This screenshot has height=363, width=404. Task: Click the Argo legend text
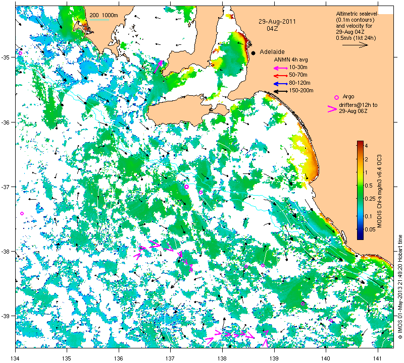(x=348, y=97)
